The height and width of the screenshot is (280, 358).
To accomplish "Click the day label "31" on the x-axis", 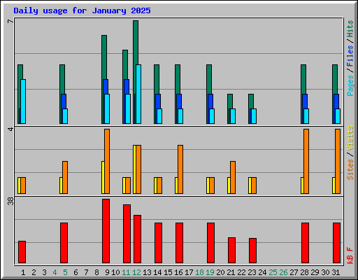I will coord(336,272).
